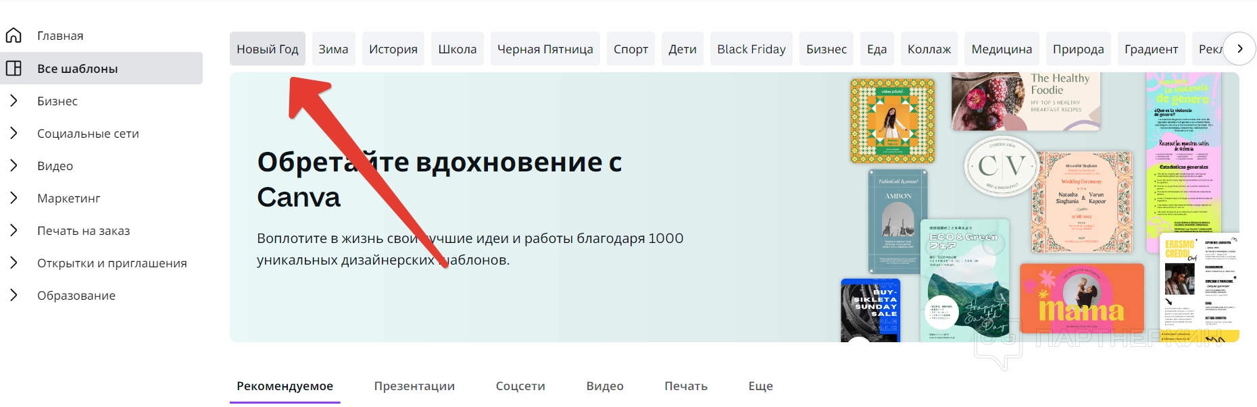Open the AMBON blue poster template
1257x407 pixels.
click(x=898, y=221)
